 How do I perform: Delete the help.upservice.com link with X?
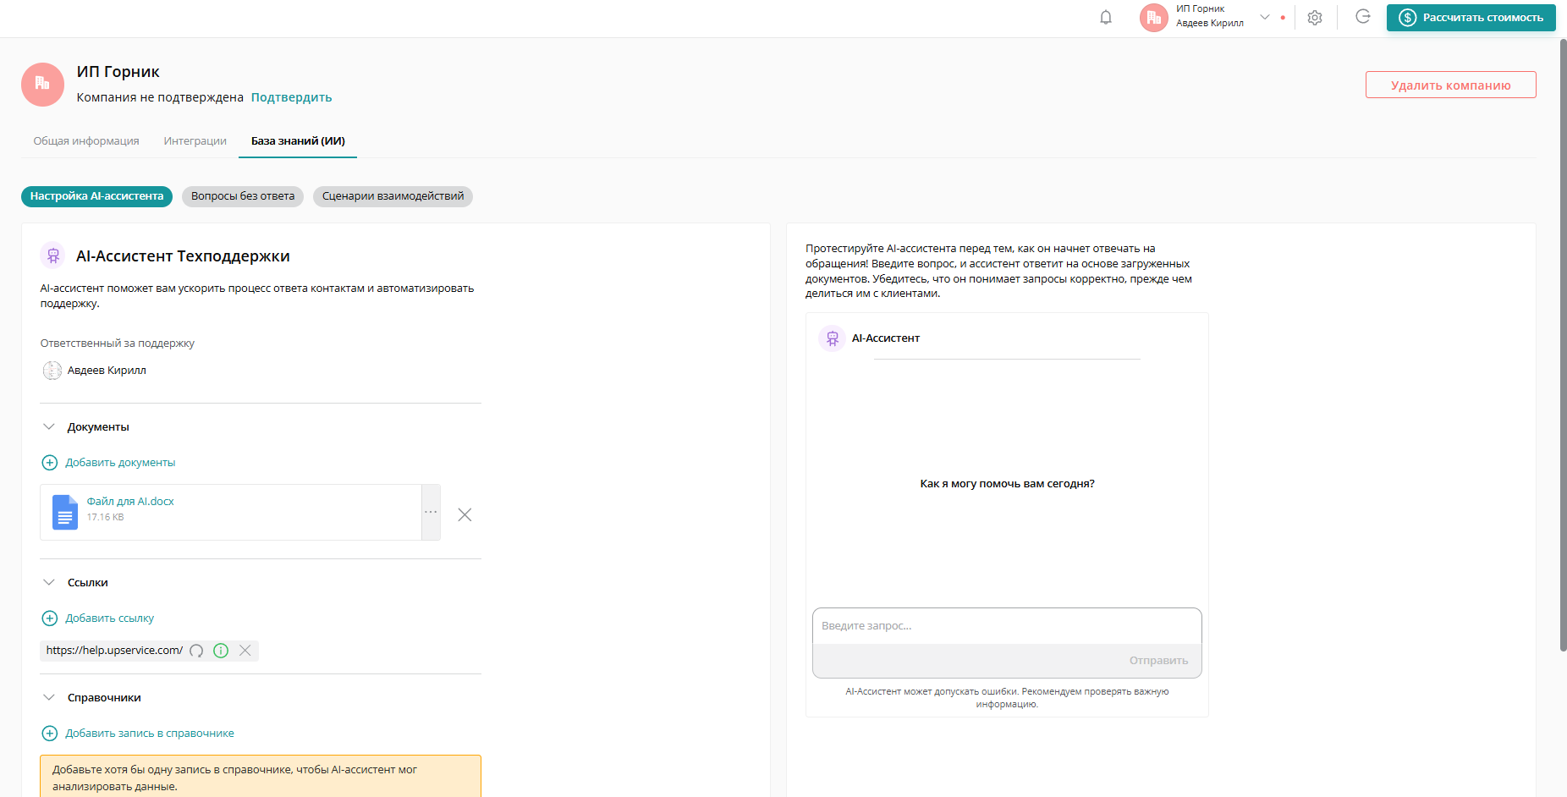tap(245, 651)
